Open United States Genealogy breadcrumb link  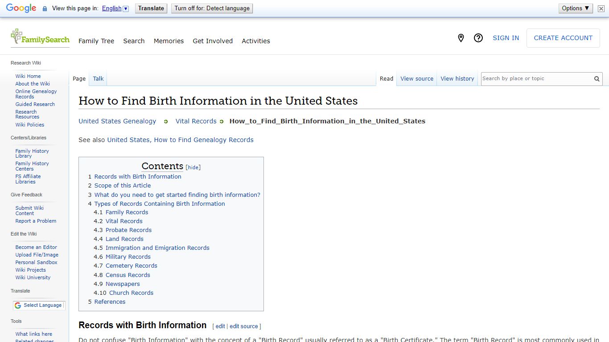pos(117,121)
